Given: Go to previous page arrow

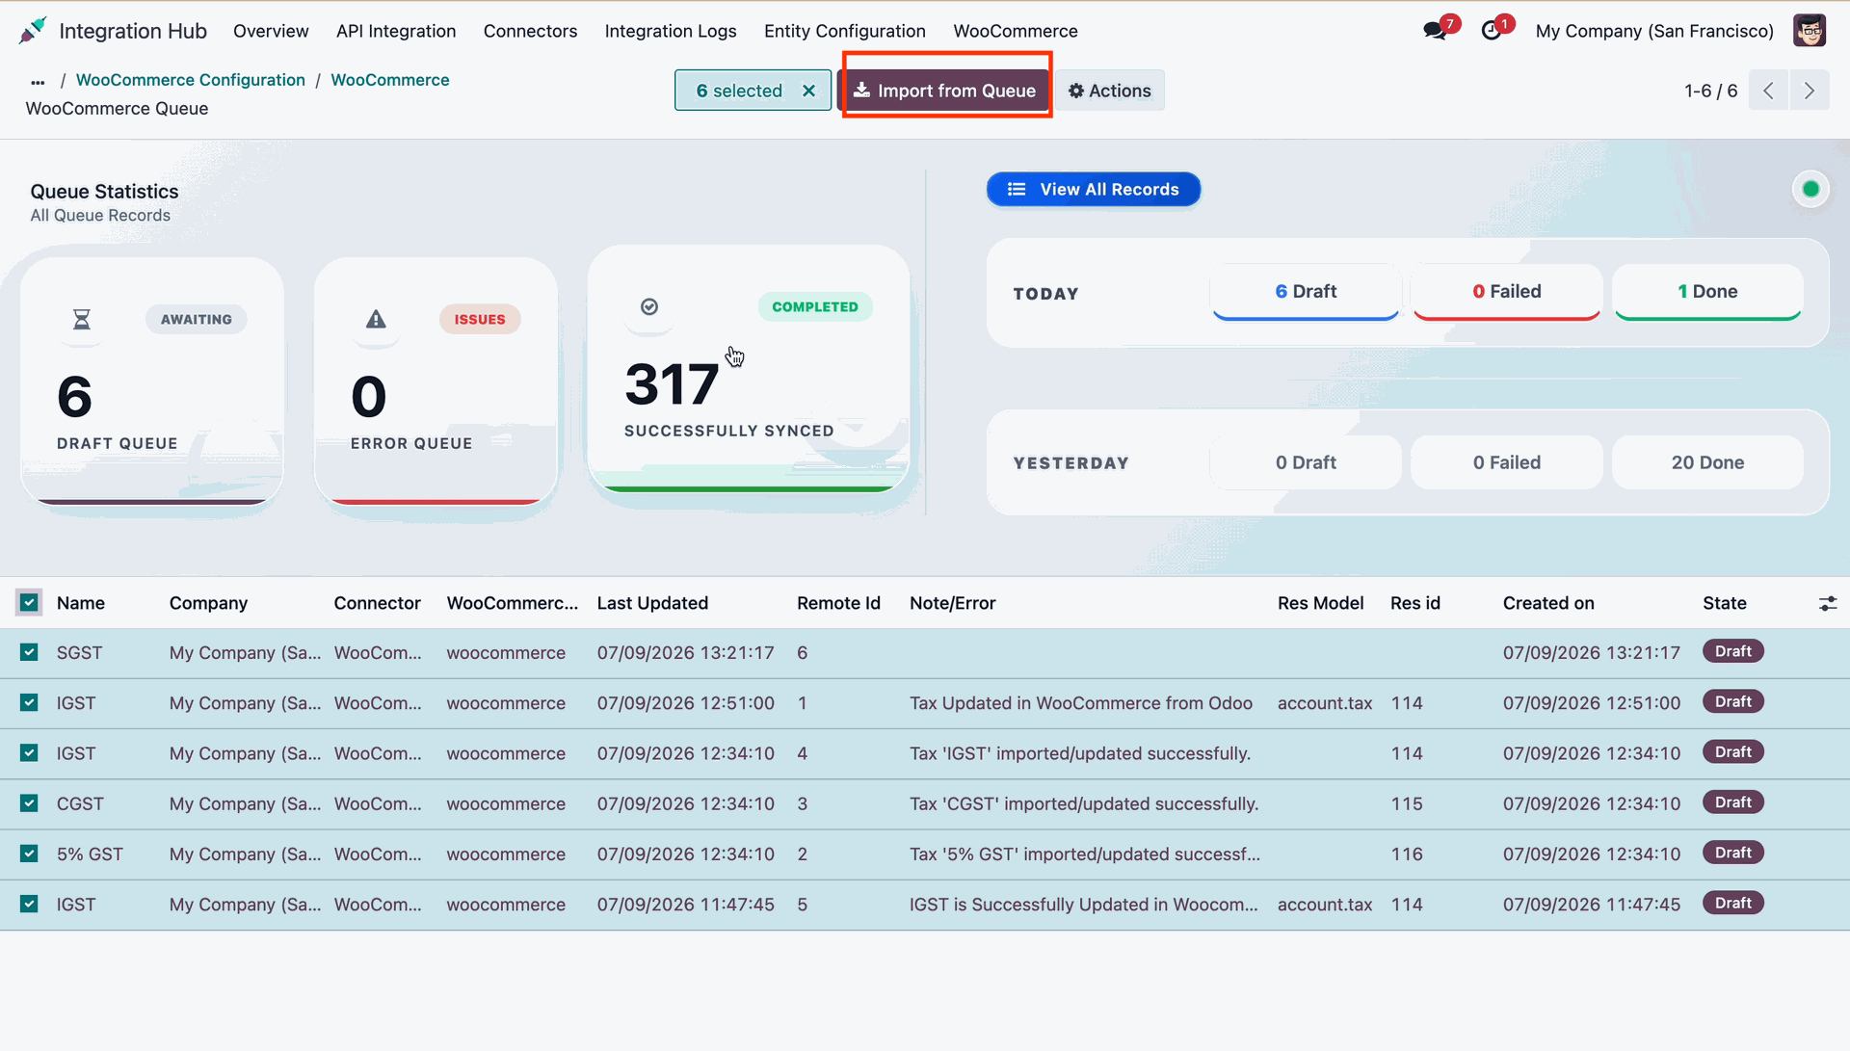Looking at the screenshot, I should (1768, 91).
